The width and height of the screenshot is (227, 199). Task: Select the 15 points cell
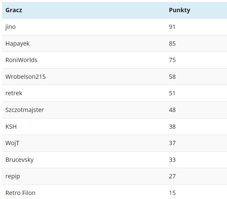point(172,193)
